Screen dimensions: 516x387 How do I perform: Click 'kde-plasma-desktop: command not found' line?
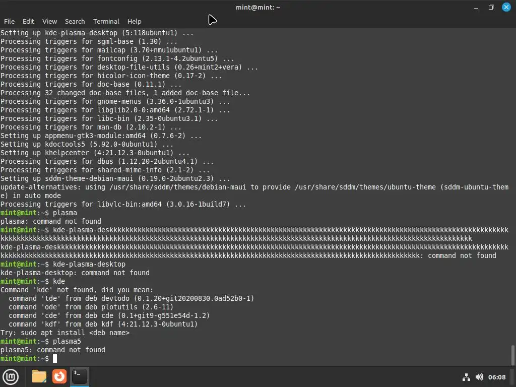tap(75, 273)
